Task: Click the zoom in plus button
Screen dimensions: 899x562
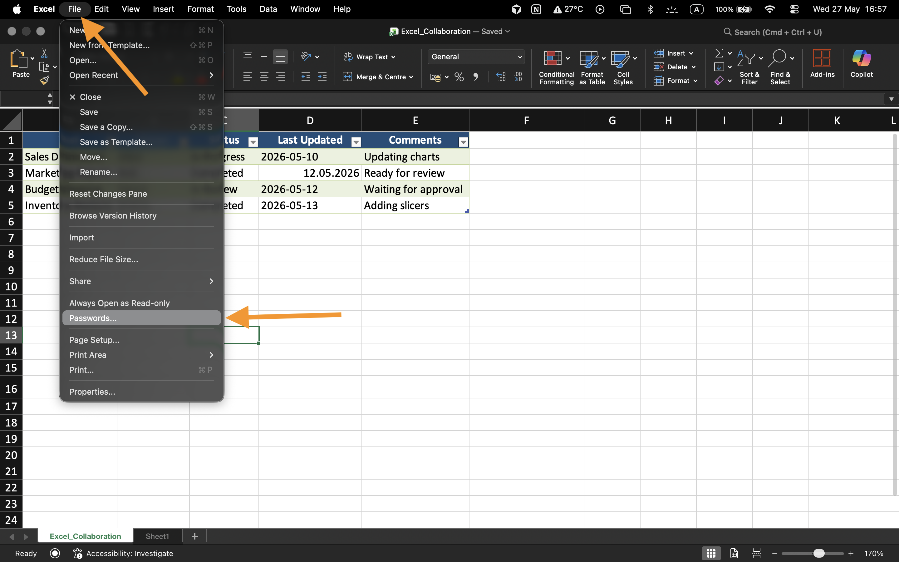Action: pos(851,554)
